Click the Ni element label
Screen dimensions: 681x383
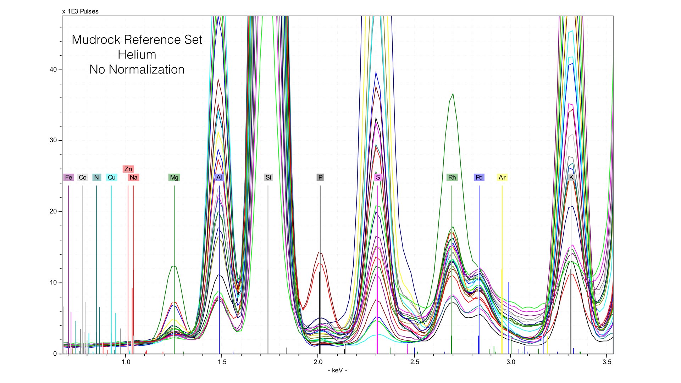97,177
